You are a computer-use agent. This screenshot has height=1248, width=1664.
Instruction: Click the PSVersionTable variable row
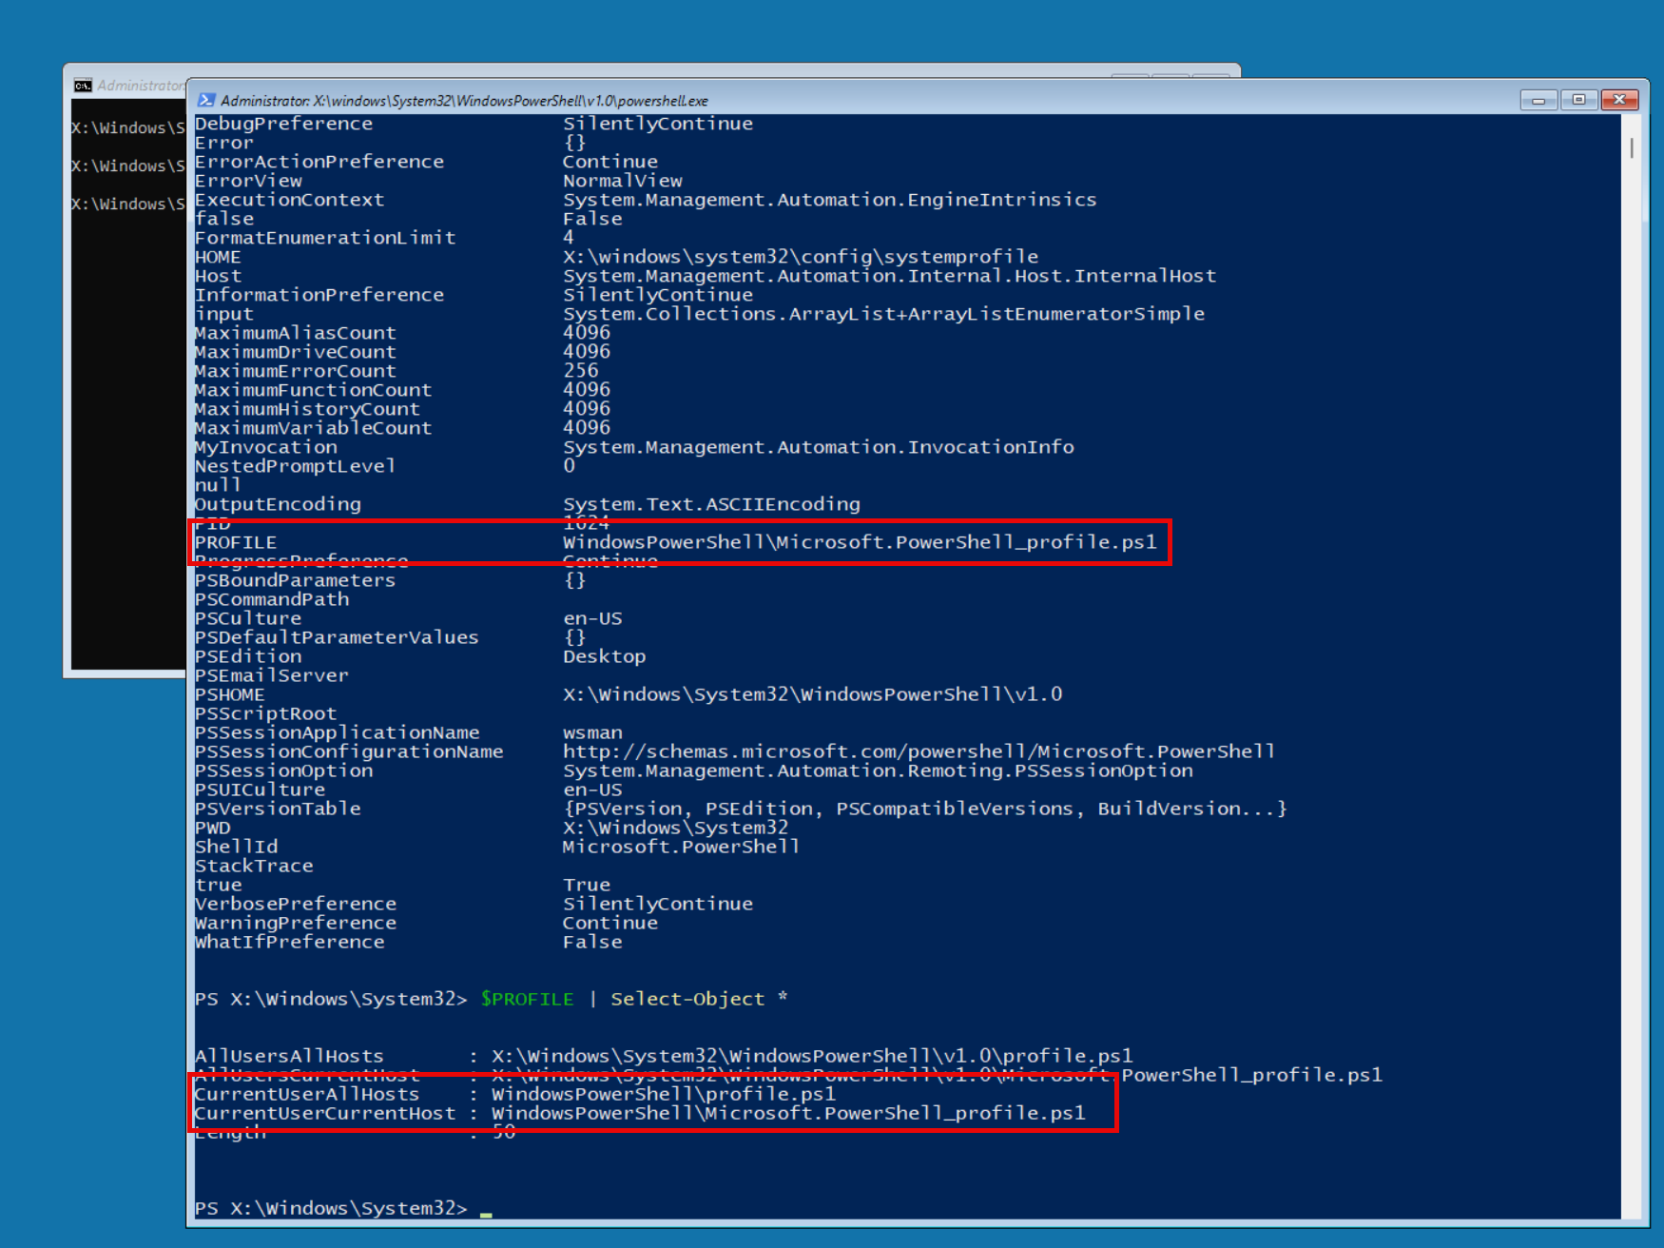(x=278, y=809)
